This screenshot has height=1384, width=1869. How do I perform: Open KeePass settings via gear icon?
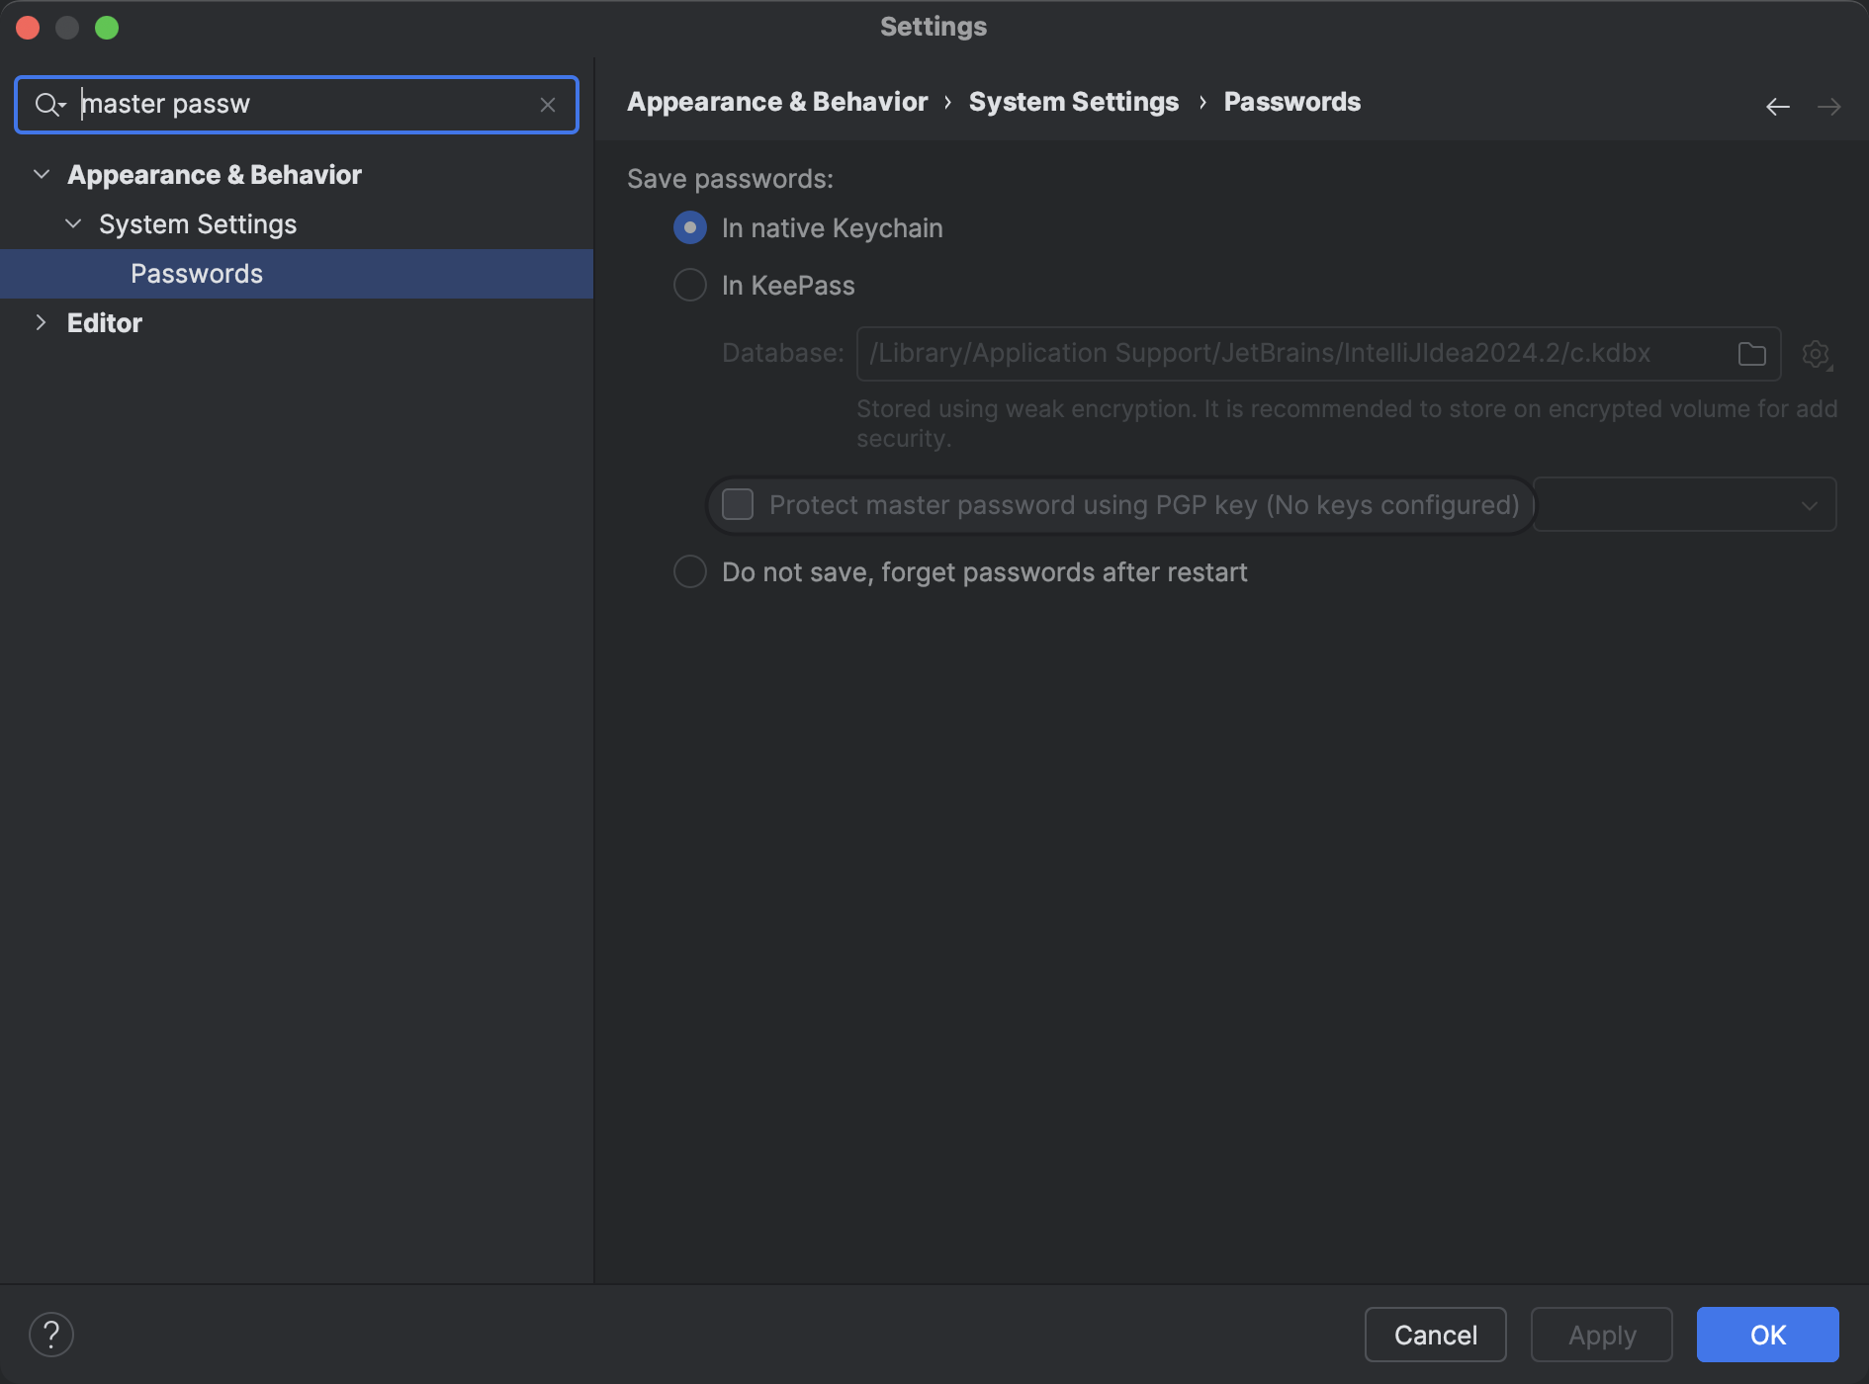click(x=1817, y=355)
